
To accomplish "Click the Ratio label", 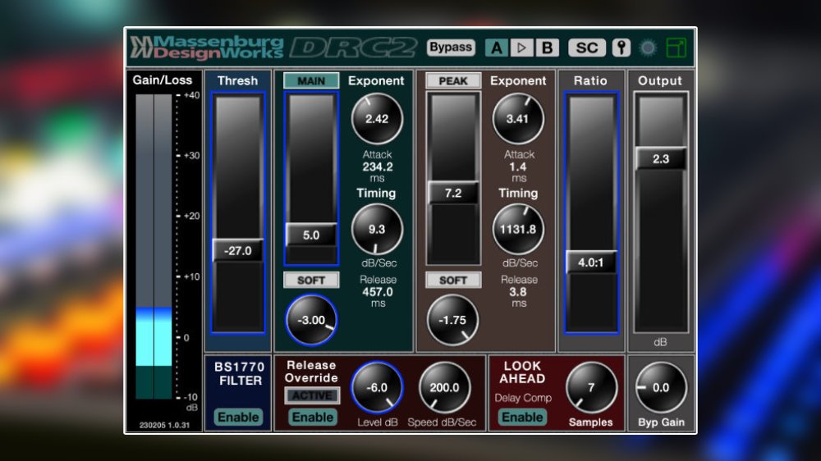I will [590, 80].
